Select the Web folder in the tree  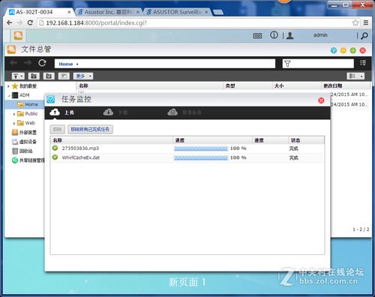coord(26,123)
